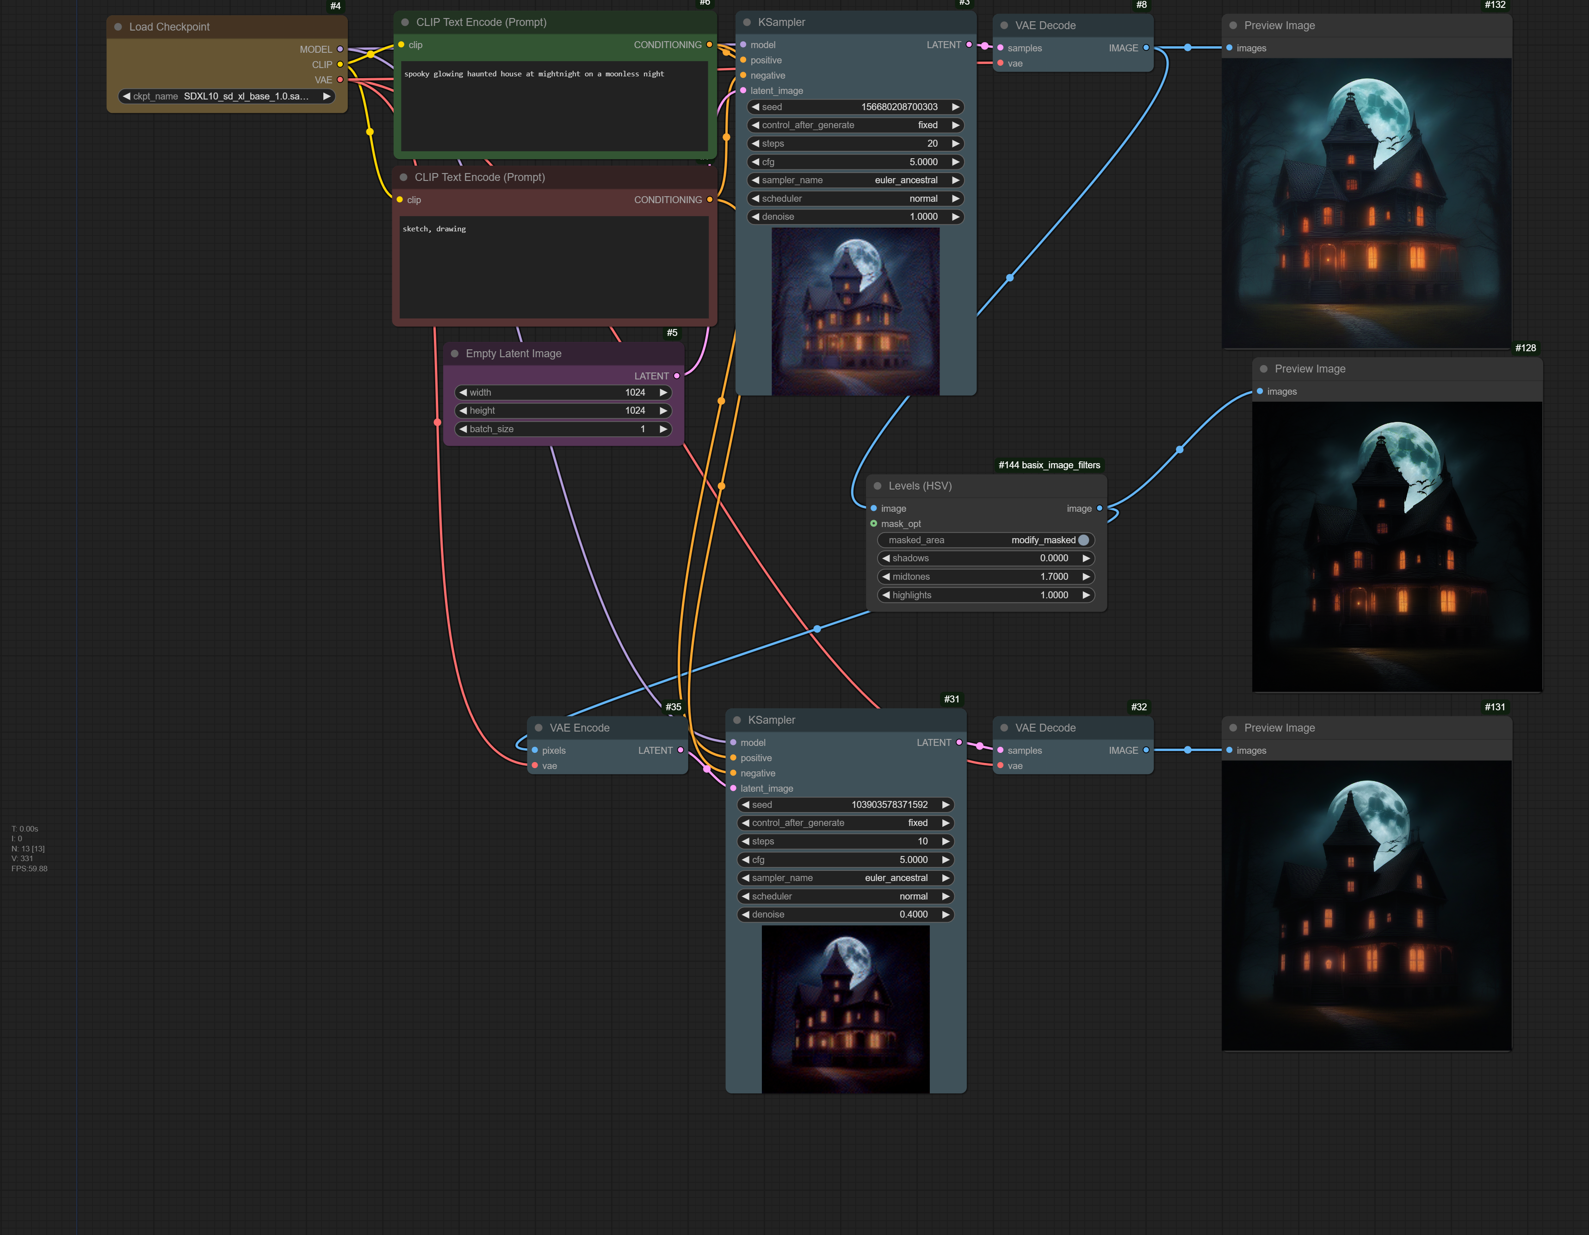
Task: Open control_after_generate dropdown in lower KSampler
Action: coord(845,823)
